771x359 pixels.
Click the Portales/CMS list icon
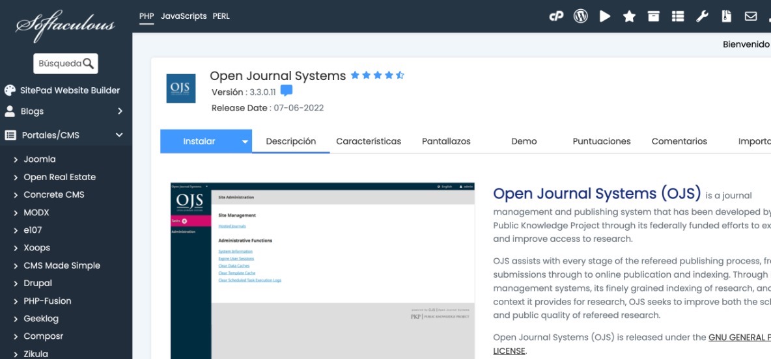[10, 135]
